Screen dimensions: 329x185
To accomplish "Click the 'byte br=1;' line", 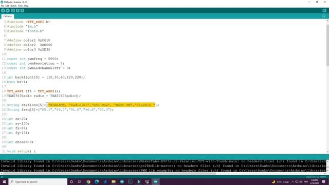I will point(17,82).
